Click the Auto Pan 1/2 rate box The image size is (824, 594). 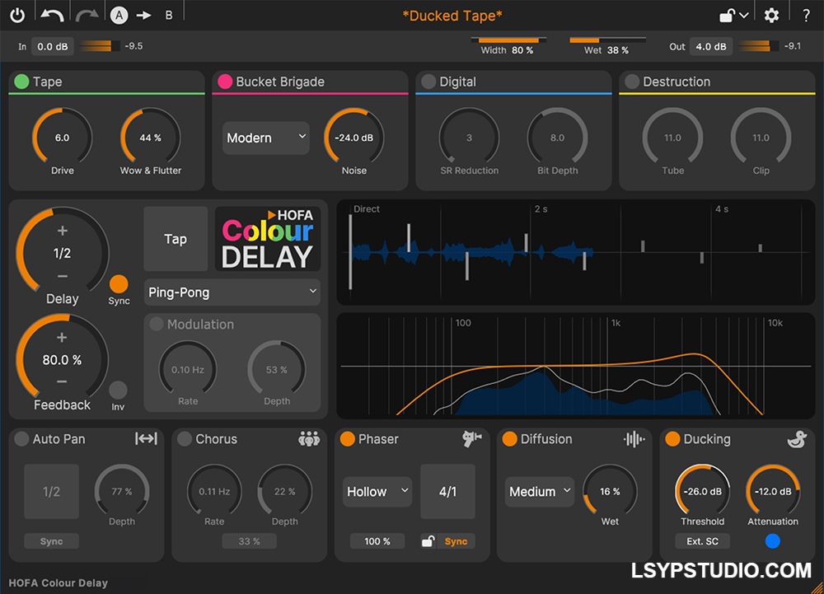click(x=51, y=492)
